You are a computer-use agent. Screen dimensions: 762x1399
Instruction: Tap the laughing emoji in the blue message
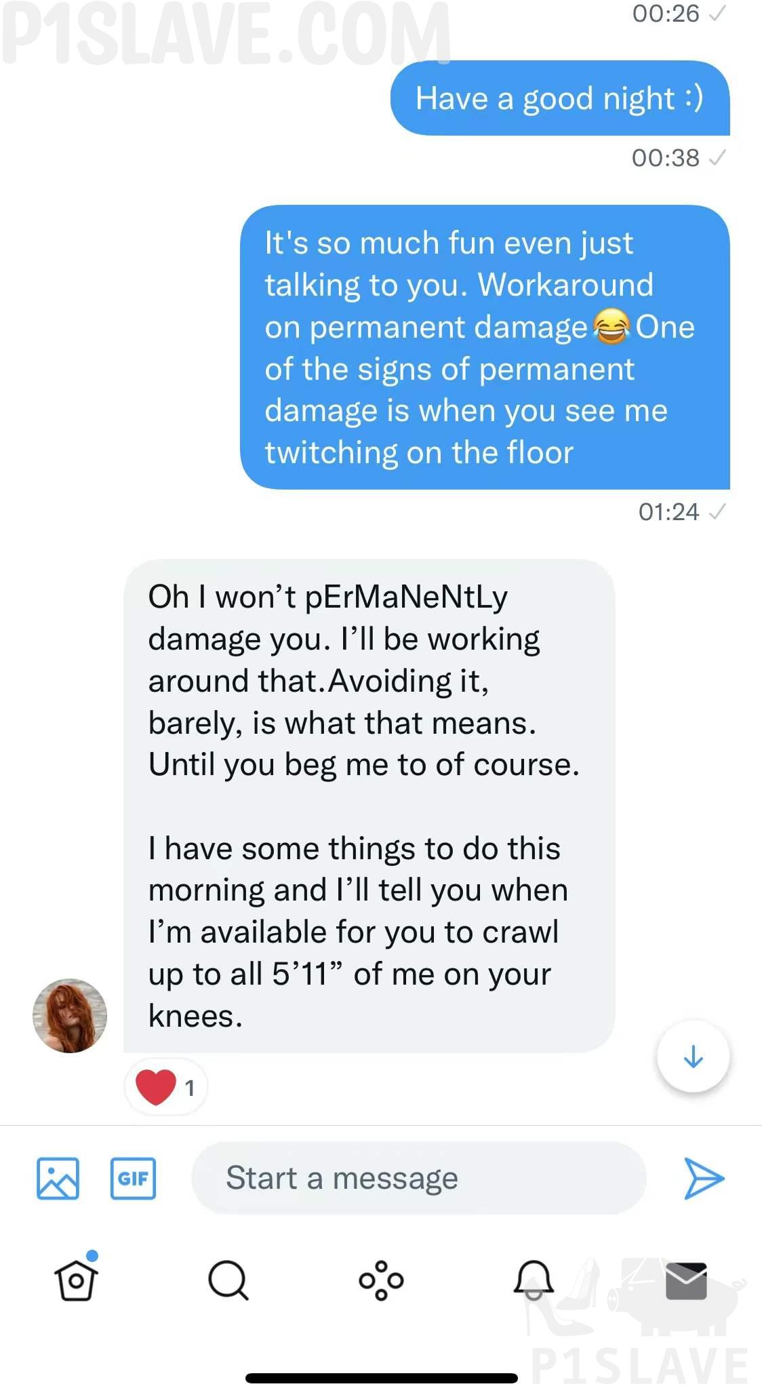click(611, 327)
